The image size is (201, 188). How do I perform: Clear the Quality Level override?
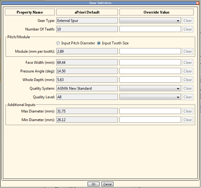[187, 97]
